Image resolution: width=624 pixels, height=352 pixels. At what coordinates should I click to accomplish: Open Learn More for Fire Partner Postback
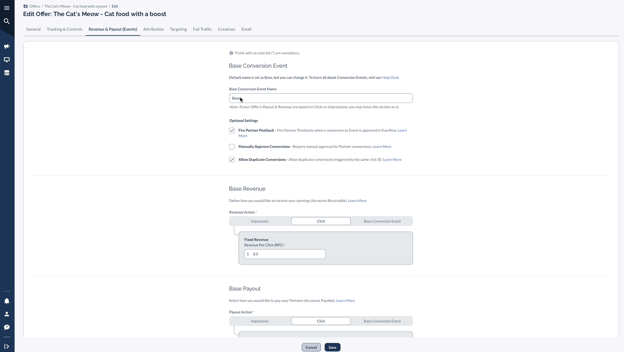tap(402, 131)
